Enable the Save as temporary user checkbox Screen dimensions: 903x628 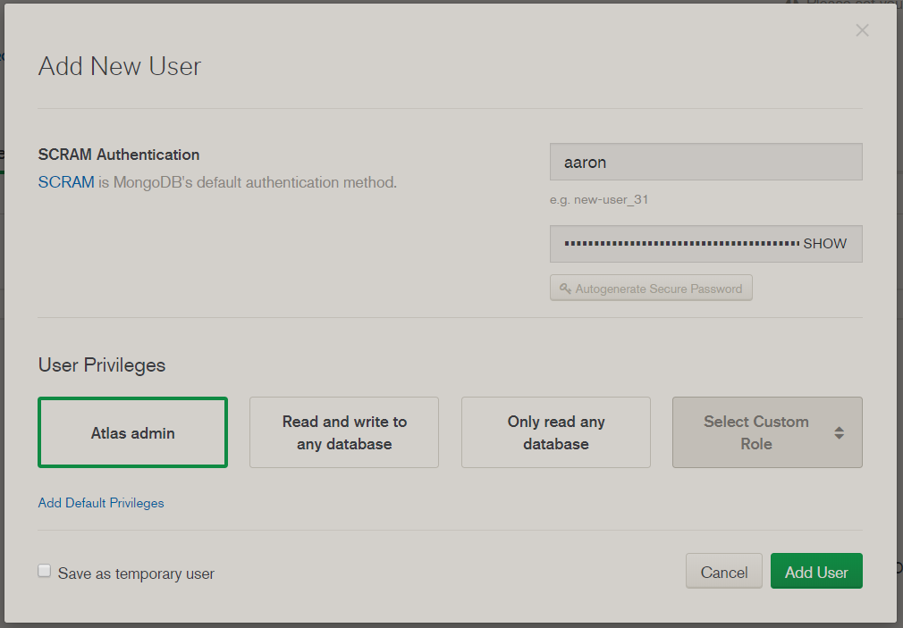(45, 572)
